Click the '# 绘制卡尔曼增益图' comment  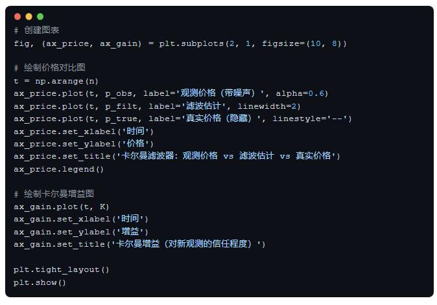pos(54,194)
